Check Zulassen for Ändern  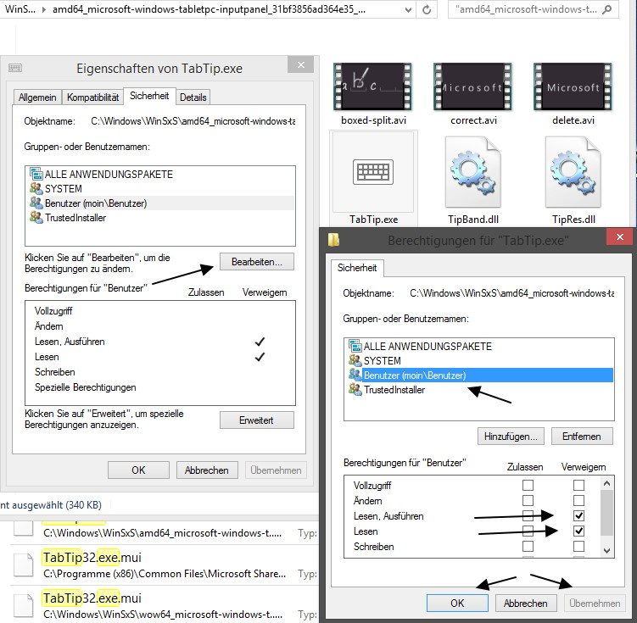coord(528,500)
